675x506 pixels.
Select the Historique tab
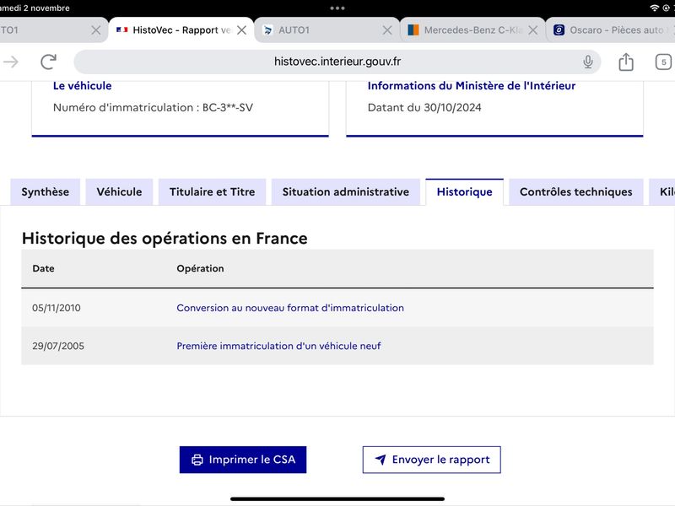(x=465, y=192)
